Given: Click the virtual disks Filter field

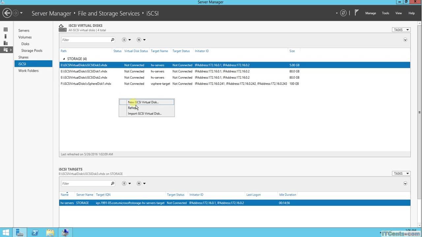Looking at the screenshot, I should (x=85, y=40).
